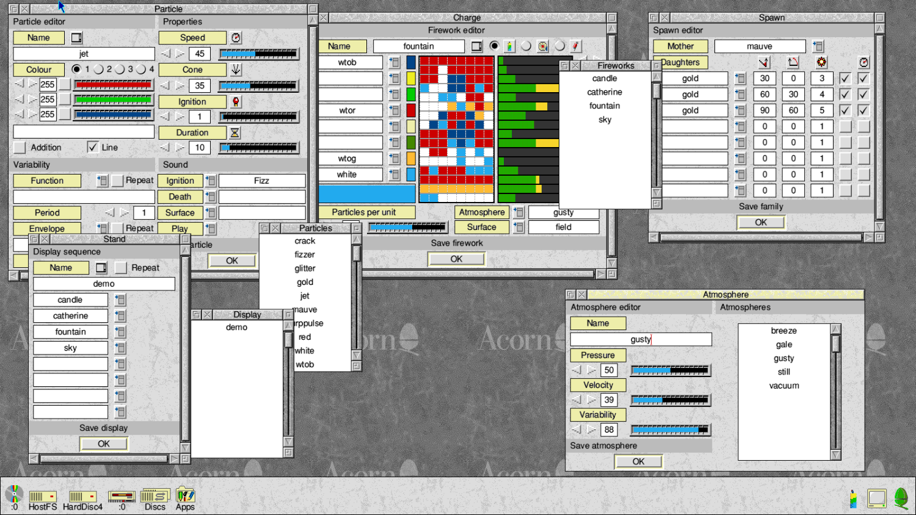Click OK under Save display in Stand
The image size is (916, 515).
(104, 444)
